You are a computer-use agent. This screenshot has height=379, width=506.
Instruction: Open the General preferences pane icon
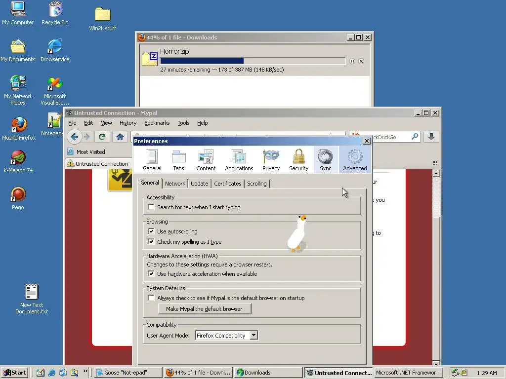point(152,160)
